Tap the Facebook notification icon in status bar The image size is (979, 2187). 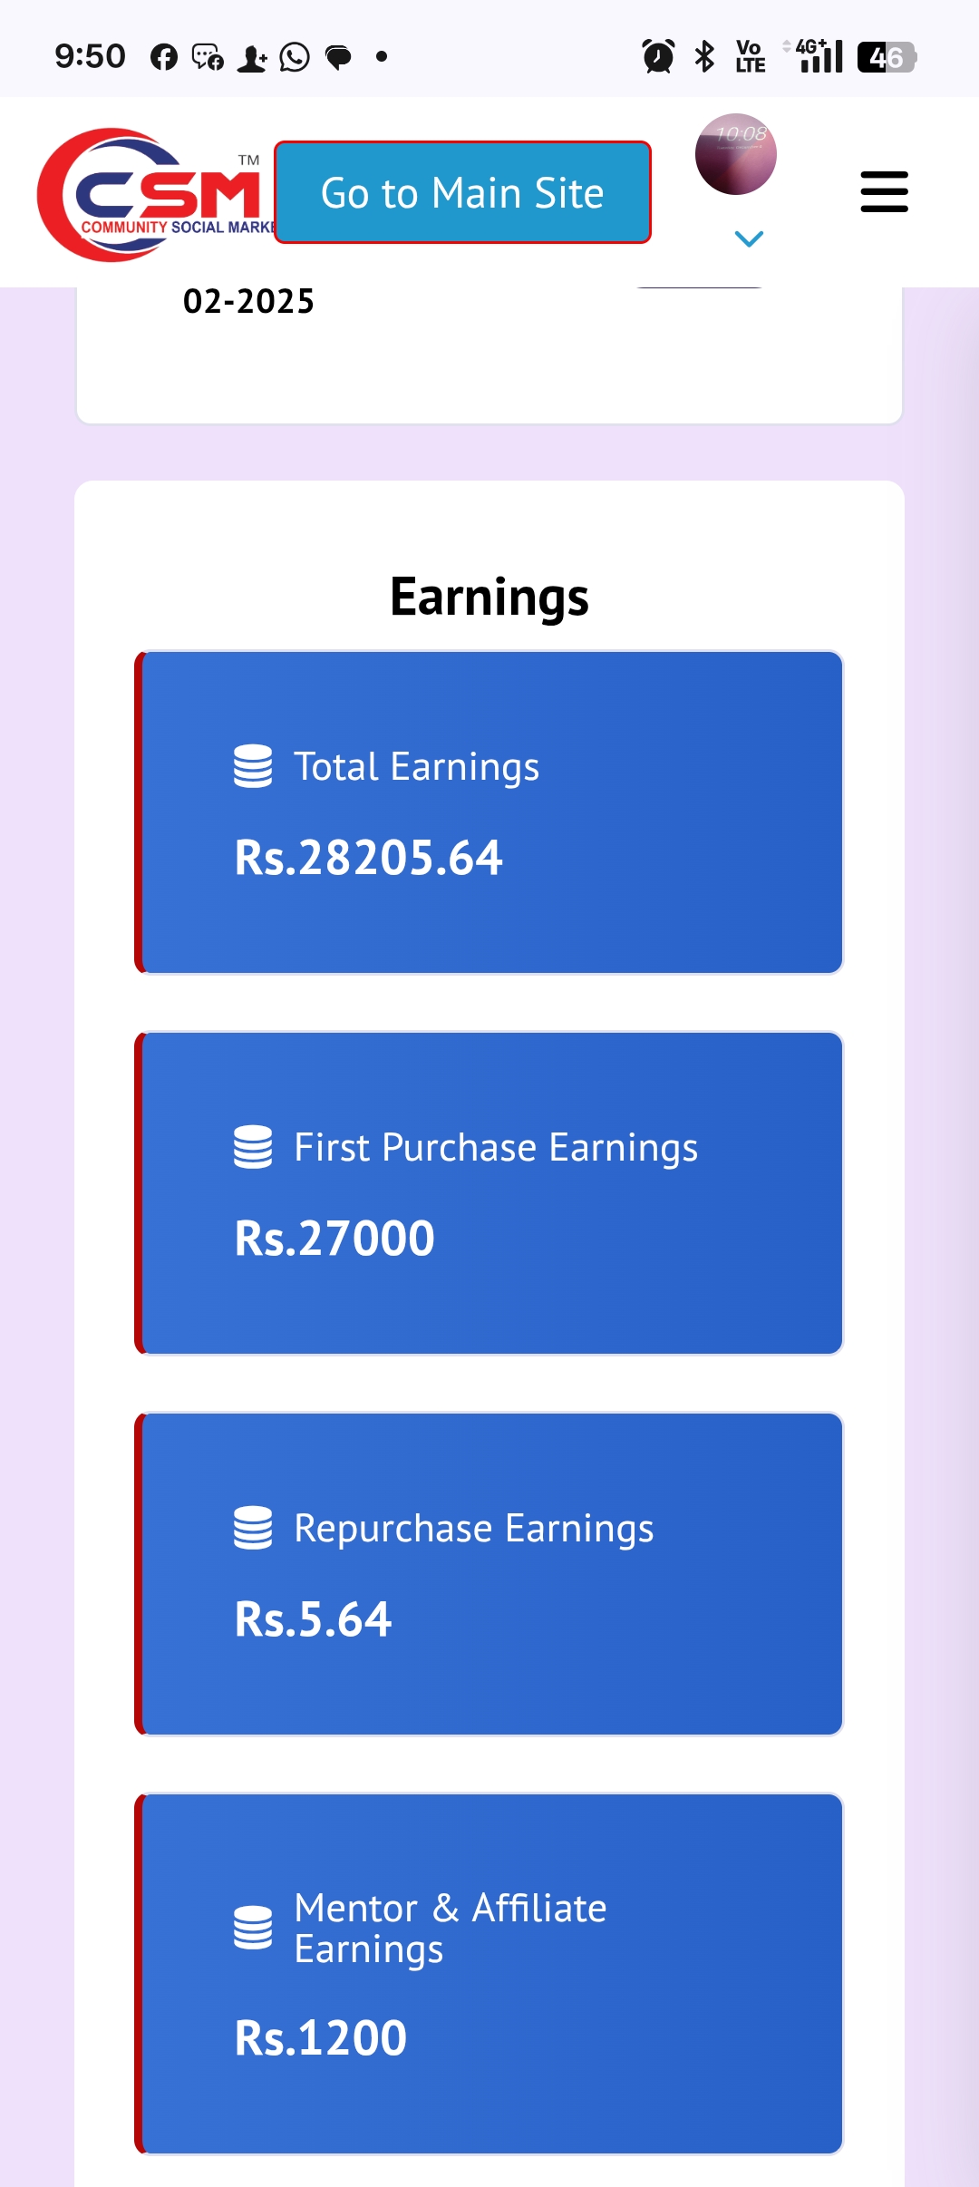tap(164, 57)
